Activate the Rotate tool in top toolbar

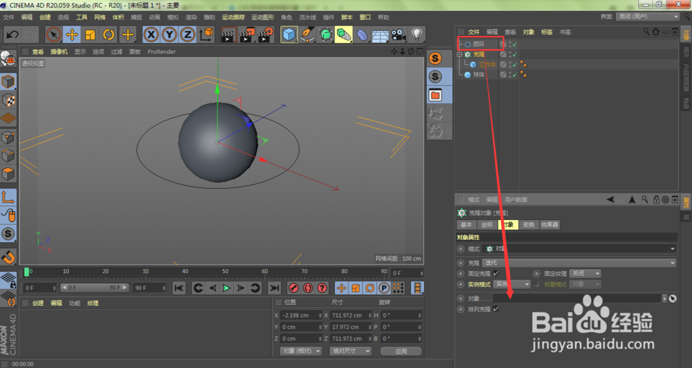click(x=109, y=35)
